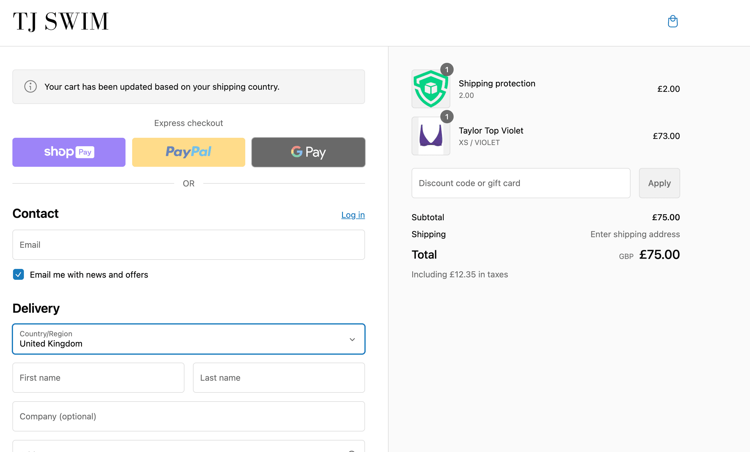Open the shopping bag cart icon
This screenshot has height=452, width=750.
(672, 21)
